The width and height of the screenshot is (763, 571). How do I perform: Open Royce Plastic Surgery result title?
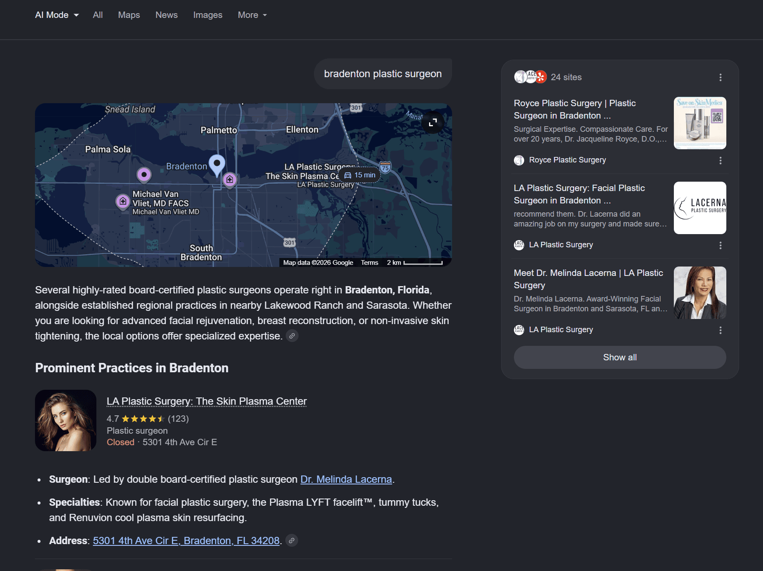[574, 109]
